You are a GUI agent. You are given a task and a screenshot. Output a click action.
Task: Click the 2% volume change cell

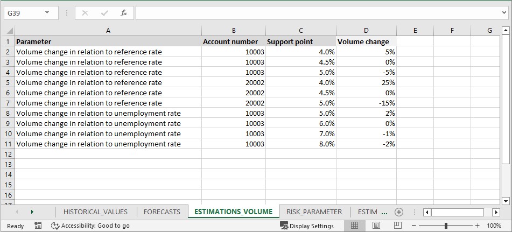coord(366,113)
